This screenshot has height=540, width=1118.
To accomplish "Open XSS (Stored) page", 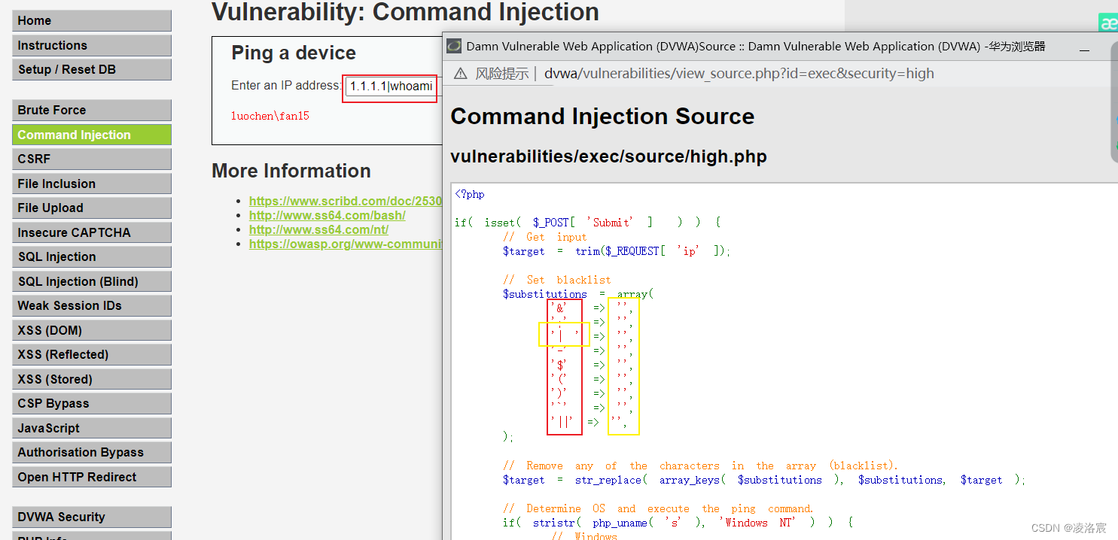I will (91, 379).
